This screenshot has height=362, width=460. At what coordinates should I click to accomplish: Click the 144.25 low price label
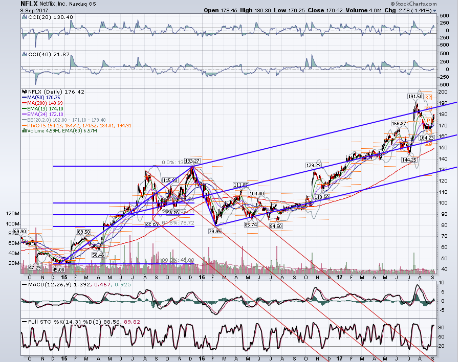(x=409, y=160)
